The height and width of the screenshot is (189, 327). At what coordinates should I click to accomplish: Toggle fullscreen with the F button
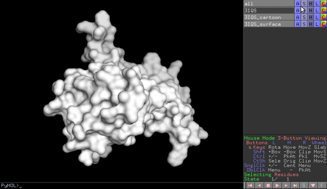(322, 185)
